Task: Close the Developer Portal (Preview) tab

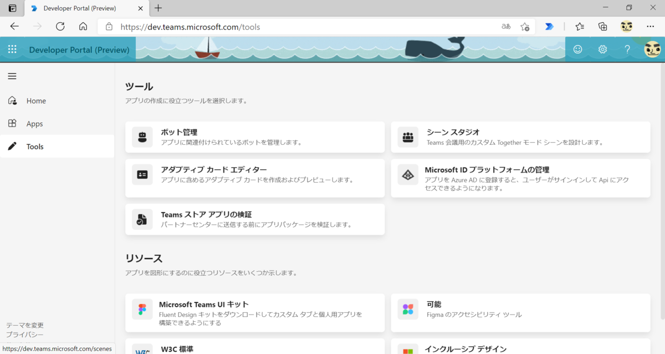Action: (140, 8)
